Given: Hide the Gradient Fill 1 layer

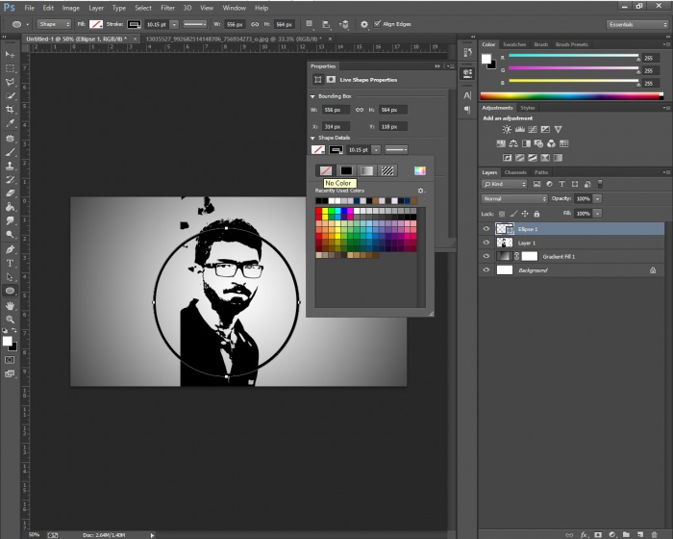Looking at the screenshot, I should point(486,257).
